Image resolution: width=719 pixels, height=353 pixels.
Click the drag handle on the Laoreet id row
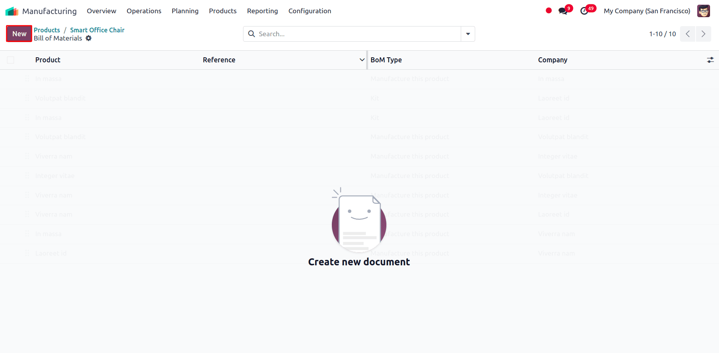click(x=27, y=253)
